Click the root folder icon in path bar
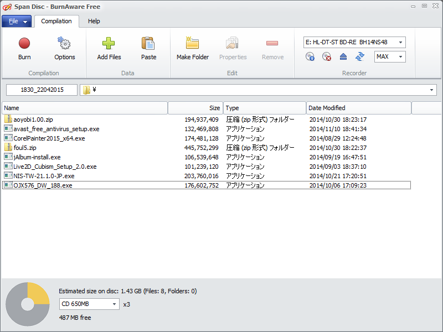Screen dimensions: 443x332 [86, 90]
